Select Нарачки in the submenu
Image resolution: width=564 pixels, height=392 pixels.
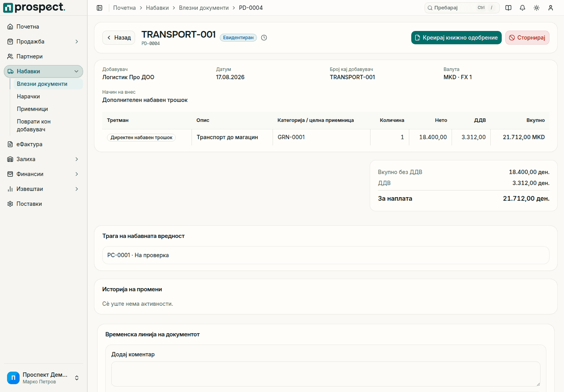[48, 96]
